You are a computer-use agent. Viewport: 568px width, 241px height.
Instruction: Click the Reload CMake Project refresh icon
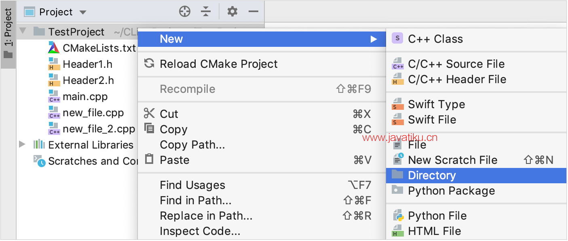click(150, 63)
